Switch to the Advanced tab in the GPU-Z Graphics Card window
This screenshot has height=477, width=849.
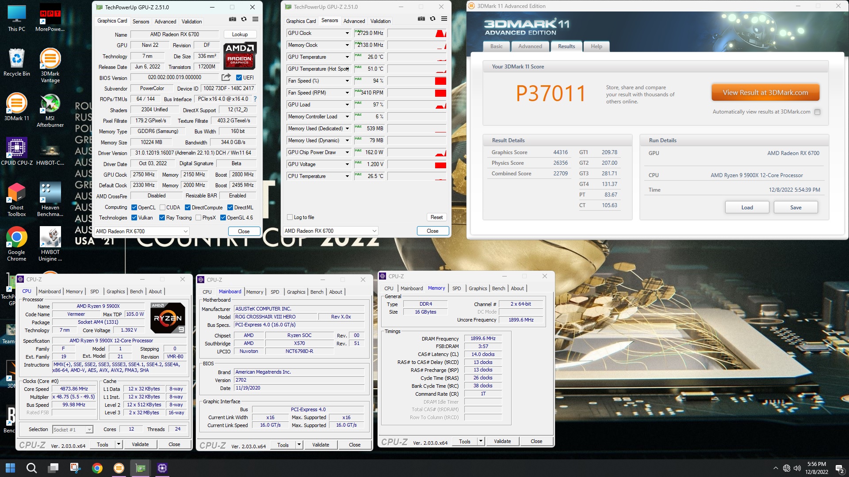coord(165,21)
